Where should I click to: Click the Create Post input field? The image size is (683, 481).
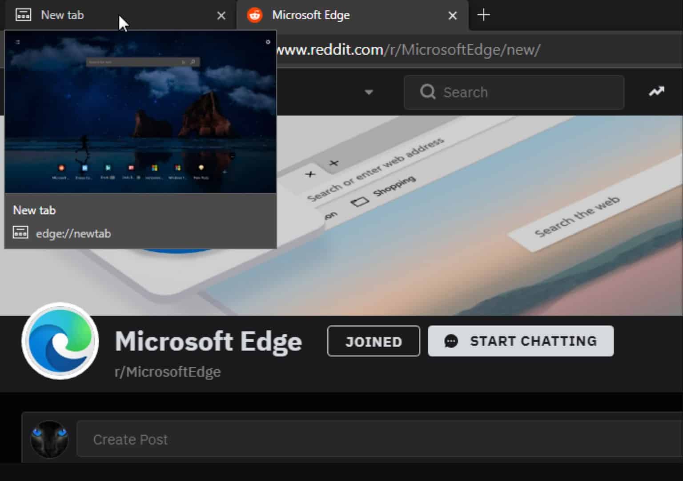tap(380, 439)
